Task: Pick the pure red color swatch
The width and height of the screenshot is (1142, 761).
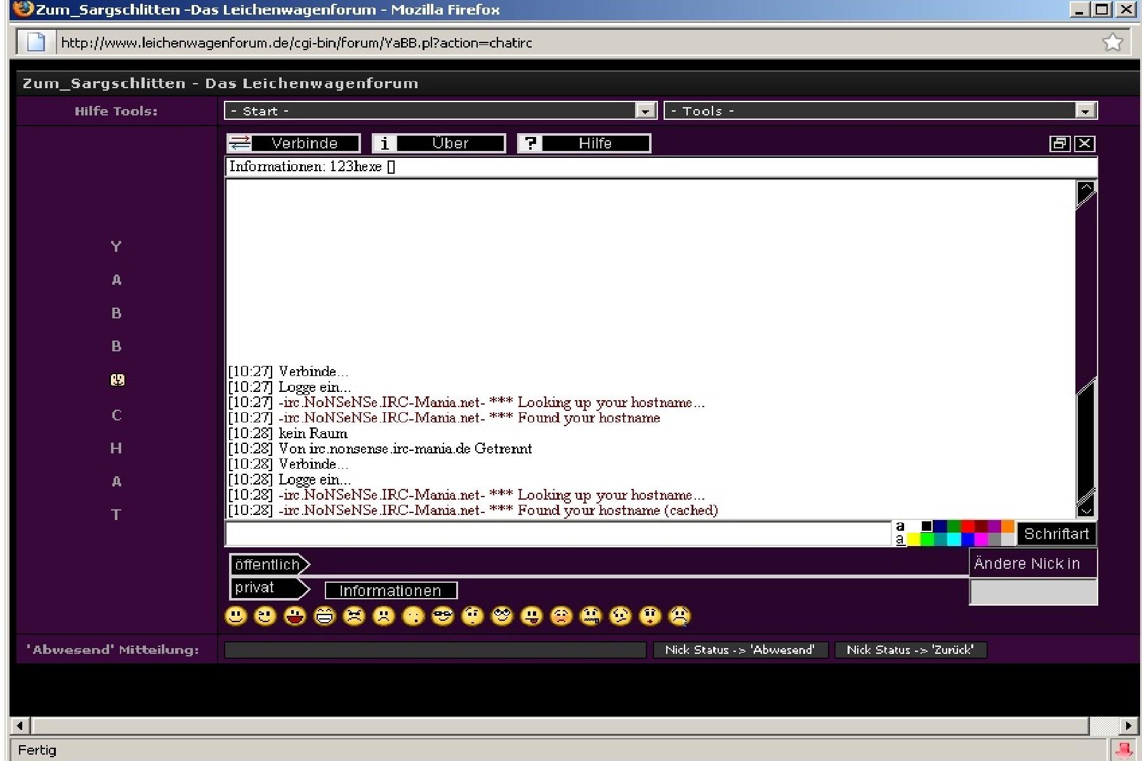Action: 968,526
